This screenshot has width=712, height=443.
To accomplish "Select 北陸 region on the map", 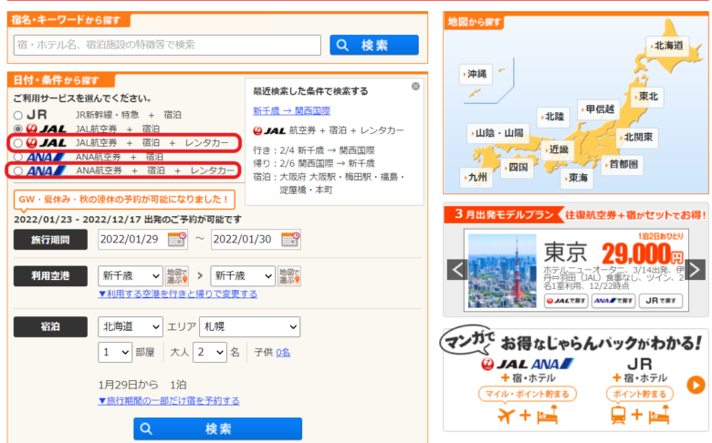I will click(x=553, y=117).
